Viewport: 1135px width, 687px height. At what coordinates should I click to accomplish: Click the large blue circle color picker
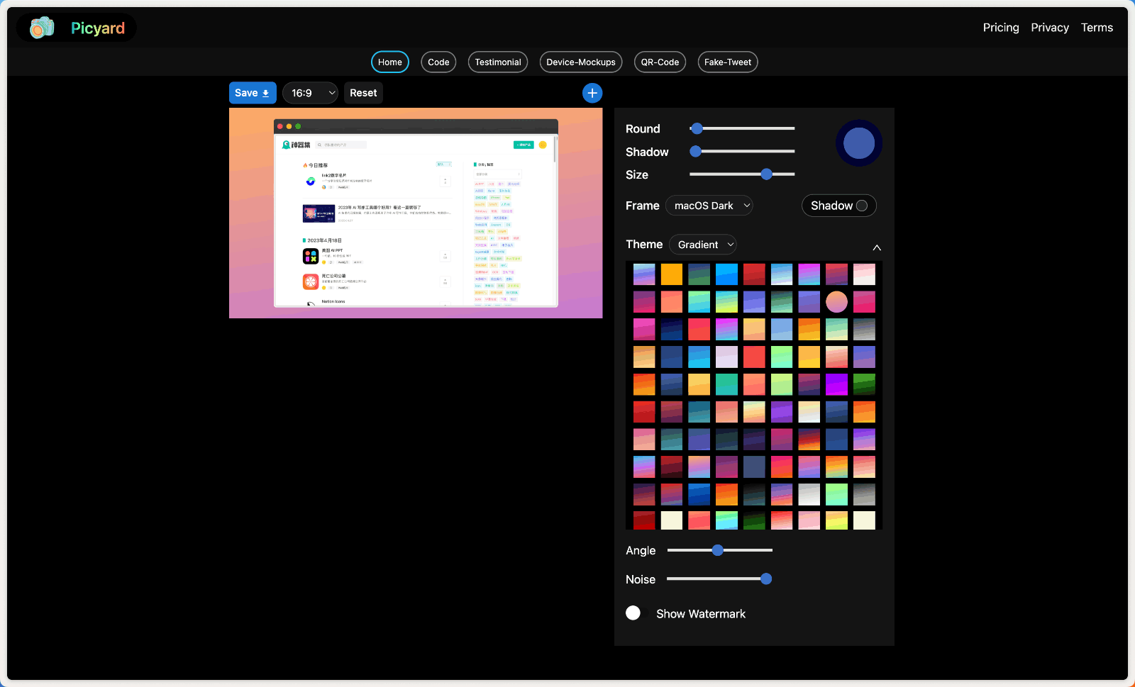(858, 143)
